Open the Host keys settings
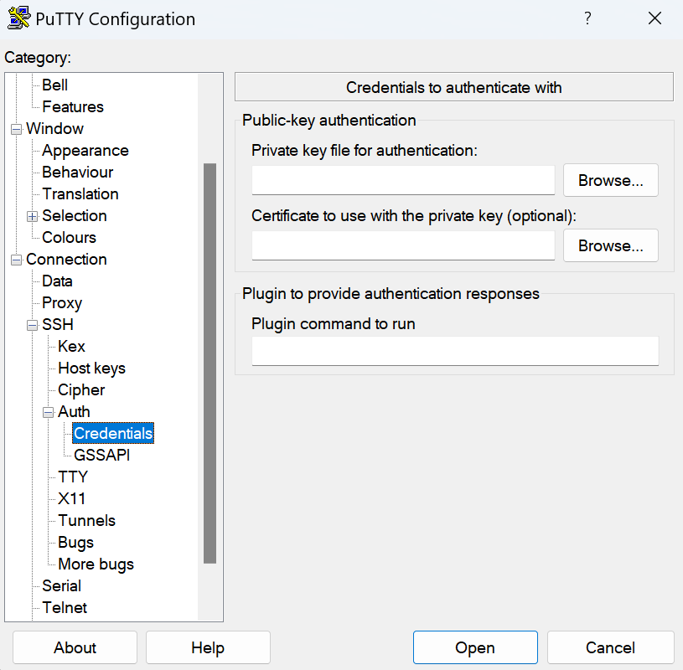Image resolution: width=683 pixels, height=670 pixels. (x=91, y=368)
